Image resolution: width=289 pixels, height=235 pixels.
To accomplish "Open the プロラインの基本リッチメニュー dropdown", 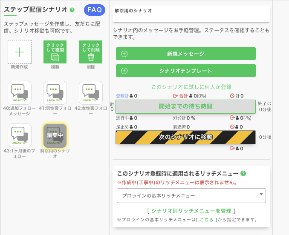I will coord(191,196).
